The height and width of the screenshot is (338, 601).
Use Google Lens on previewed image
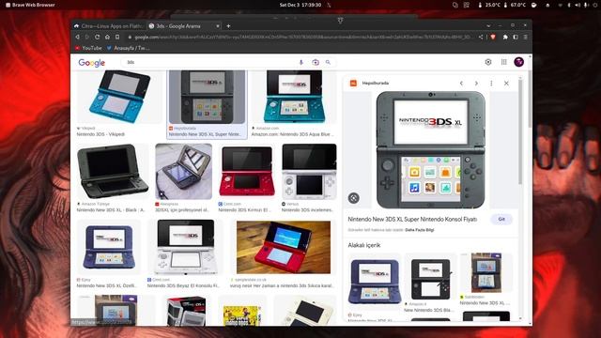354,198
